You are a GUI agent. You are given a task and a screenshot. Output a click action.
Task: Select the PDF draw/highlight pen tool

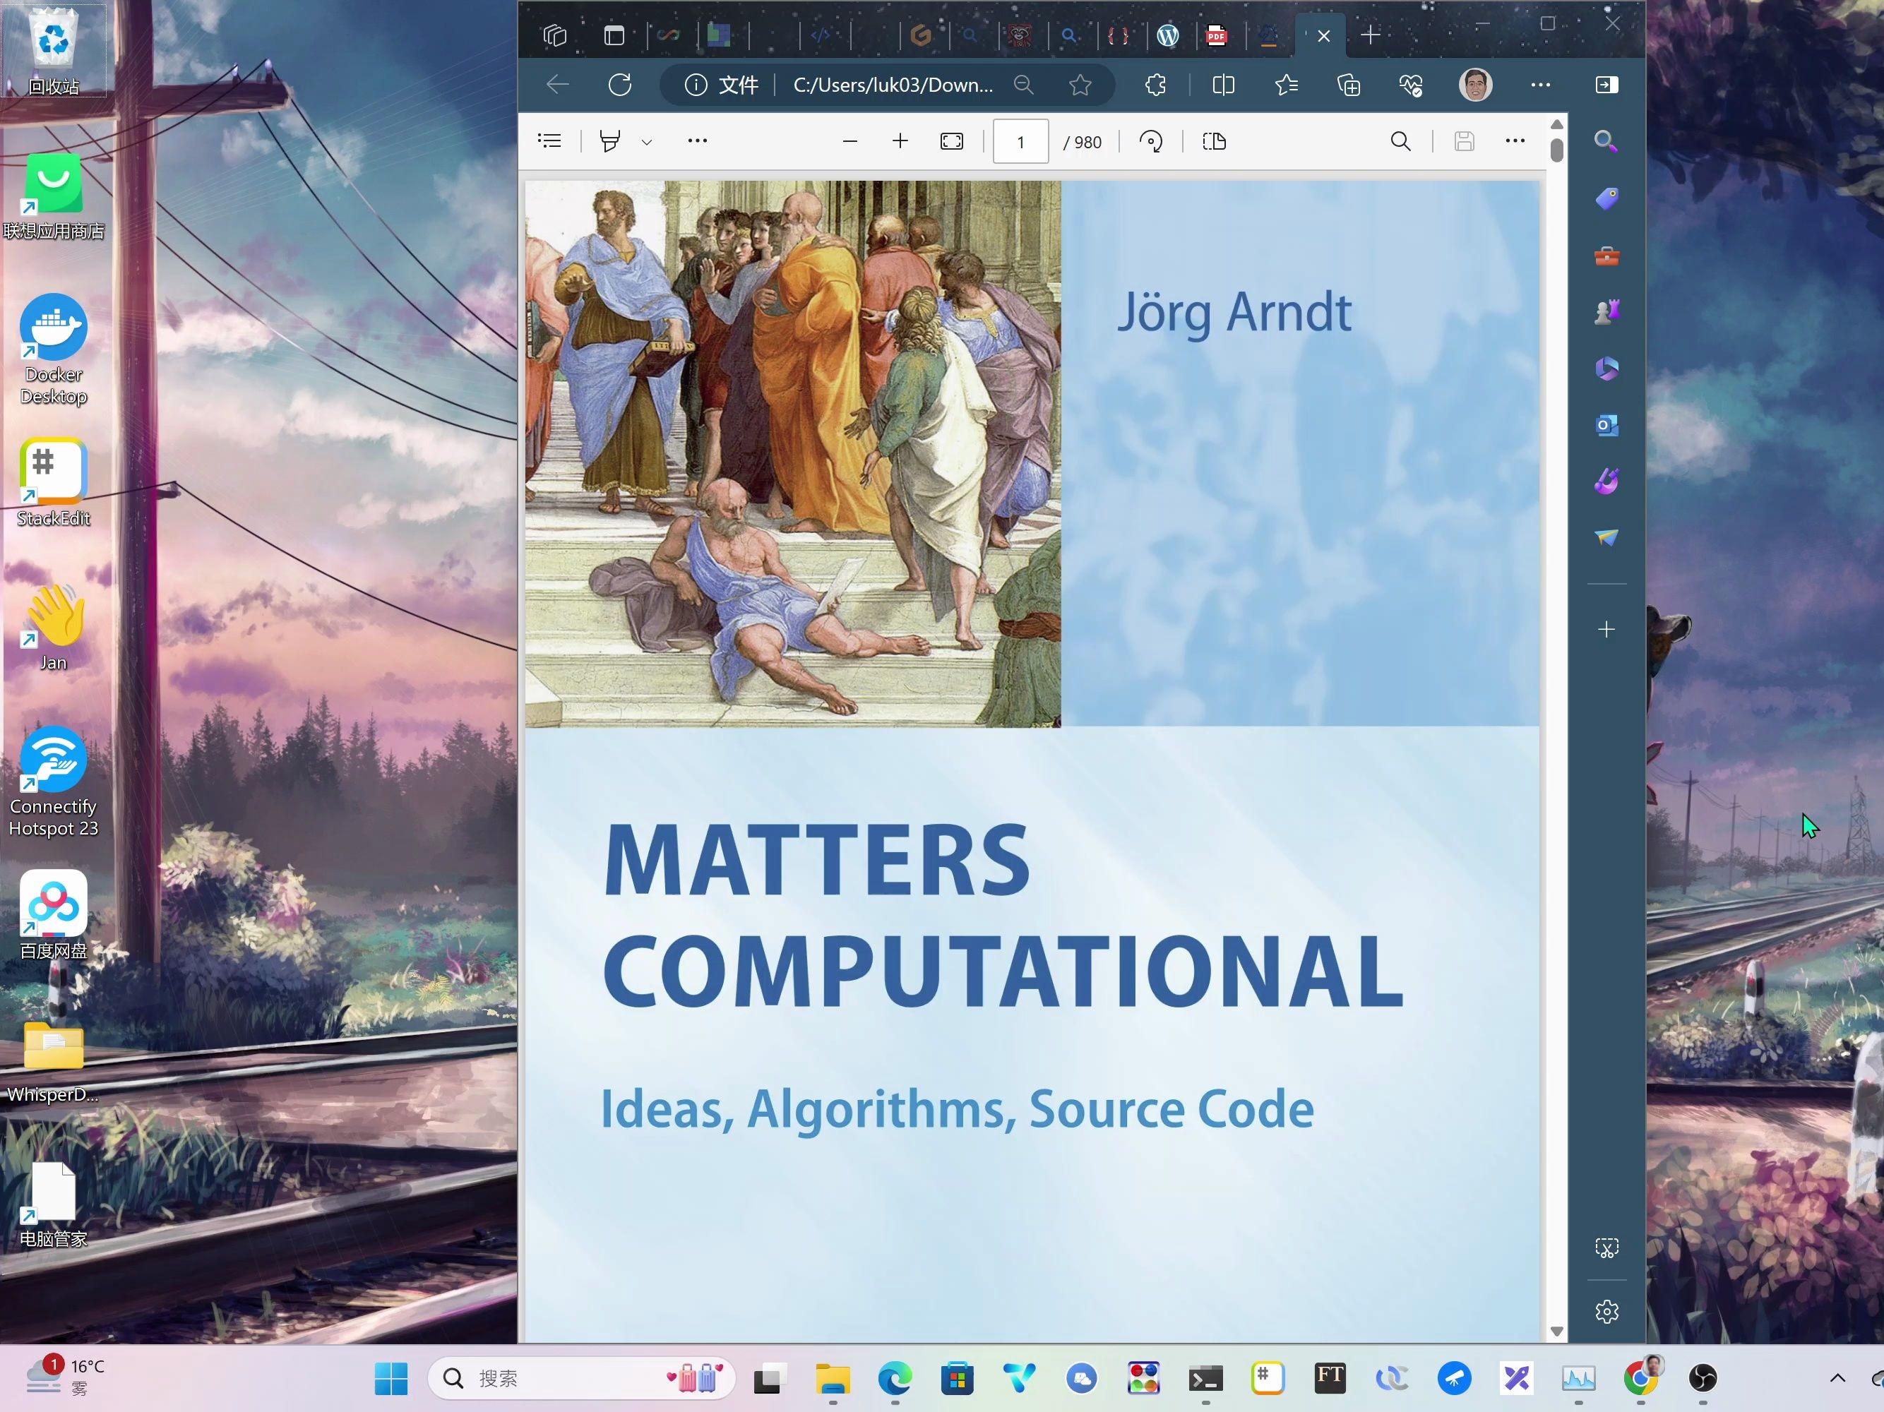[610, 141]
